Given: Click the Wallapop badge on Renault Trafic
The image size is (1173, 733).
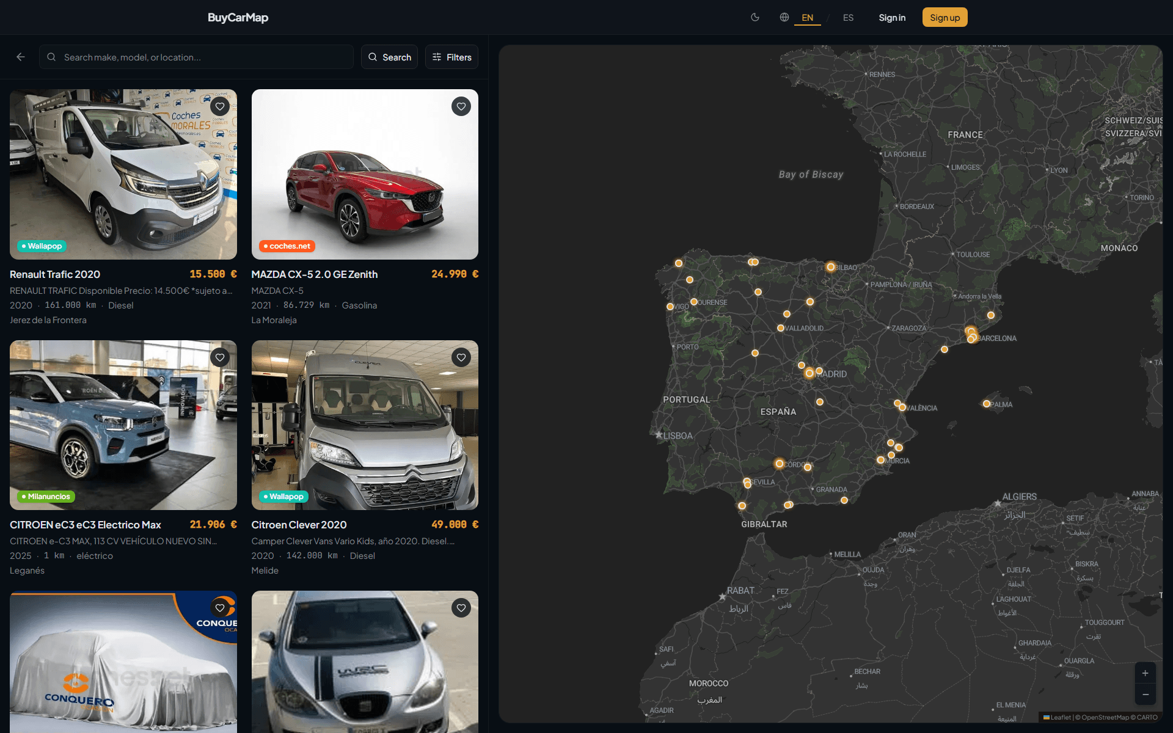Looking at the screenshot, I should click(x=42, y=246).
